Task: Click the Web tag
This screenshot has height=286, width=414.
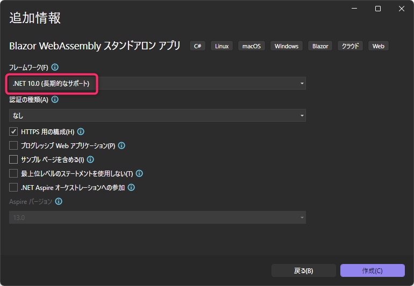Action: coord(379,46)
